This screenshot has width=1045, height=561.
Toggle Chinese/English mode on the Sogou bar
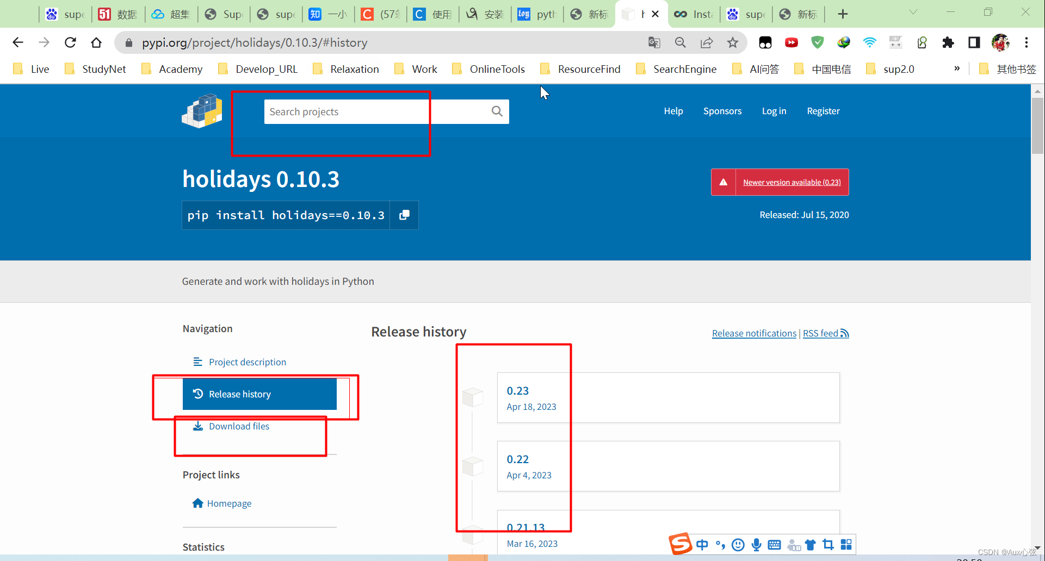(x=702, y=544)
